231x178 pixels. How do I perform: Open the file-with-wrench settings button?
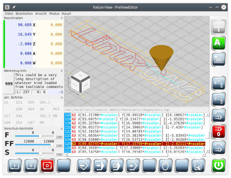[x=198, y=166]
